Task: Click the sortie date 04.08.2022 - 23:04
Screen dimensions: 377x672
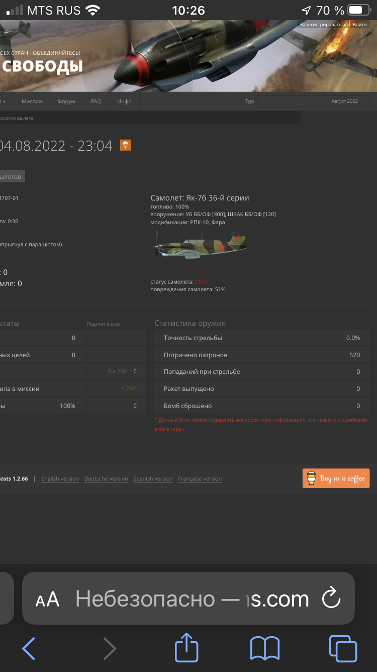Action: coord(56,146)
